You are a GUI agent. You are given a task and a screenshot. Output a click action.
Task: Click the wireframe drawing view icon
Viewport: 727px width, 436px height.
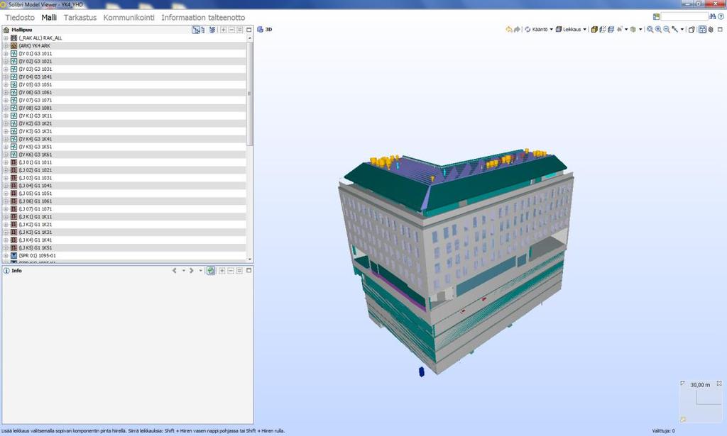(603, 29)
